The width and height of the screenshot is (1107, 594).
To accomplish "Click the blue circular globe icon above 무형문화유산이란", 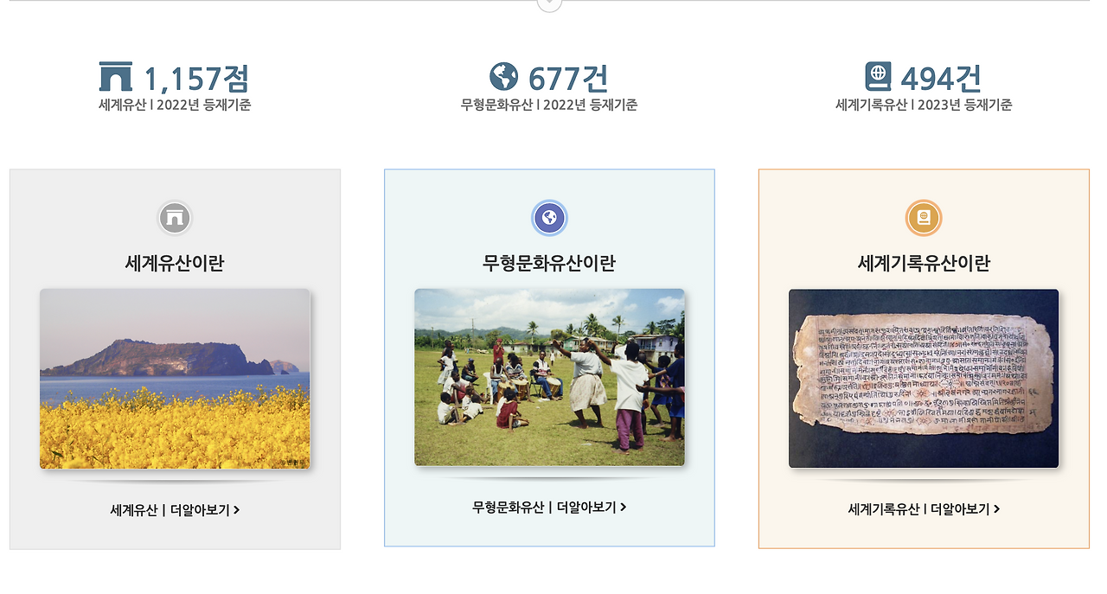I will pyautogui.click(x=549, y=218).
